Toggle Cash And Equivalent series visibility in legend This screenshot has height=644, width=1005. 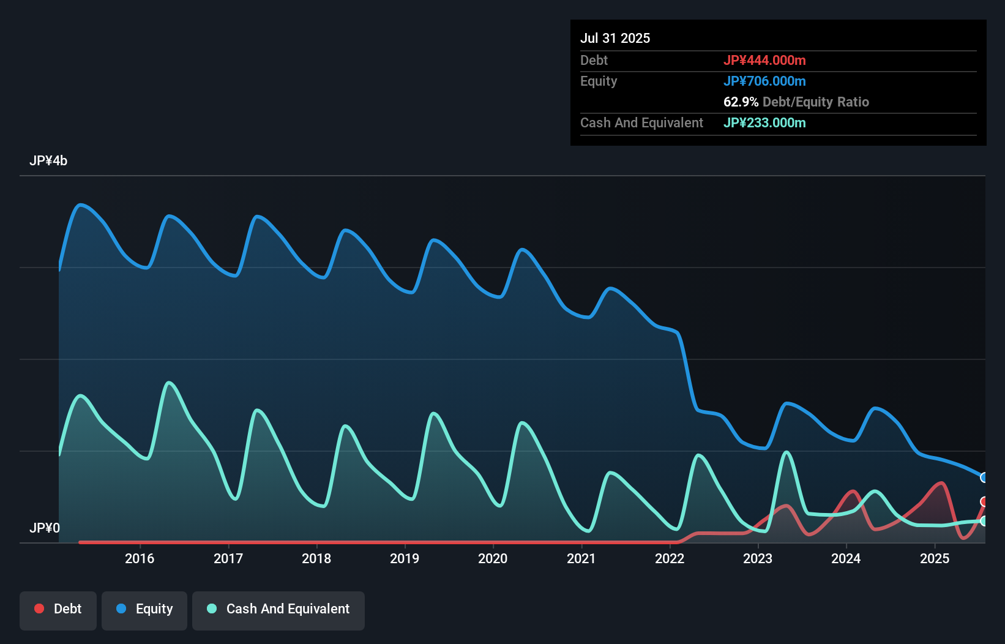278,610
